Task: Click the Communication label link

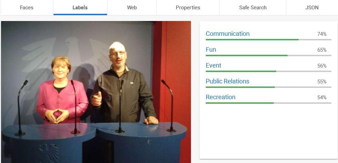Action: 228,34
